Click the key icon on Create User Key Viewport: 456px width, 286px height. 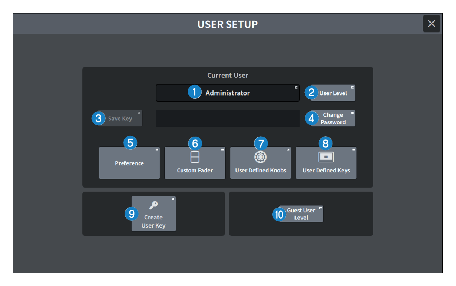[x=153, y=205]
